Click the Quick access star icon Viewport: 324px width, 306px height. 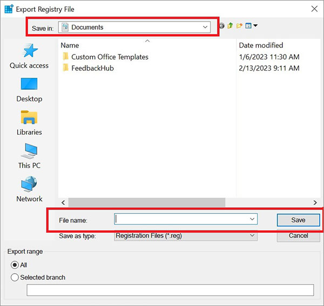[30, 51]
